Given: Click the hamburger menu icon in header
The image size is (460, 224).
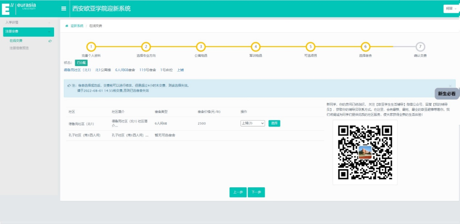Looking at the screenshot, I should (x=64, y=9).
